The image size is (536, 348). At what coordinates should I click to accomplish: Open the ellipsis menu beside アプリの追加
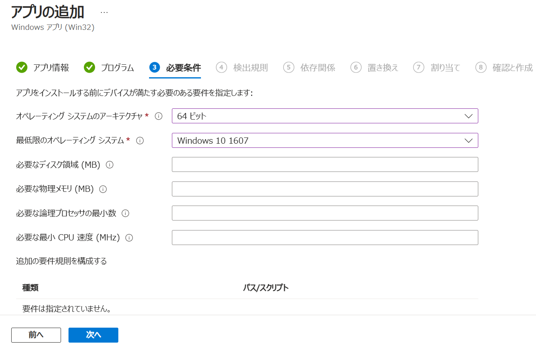(x=104, y=12)
